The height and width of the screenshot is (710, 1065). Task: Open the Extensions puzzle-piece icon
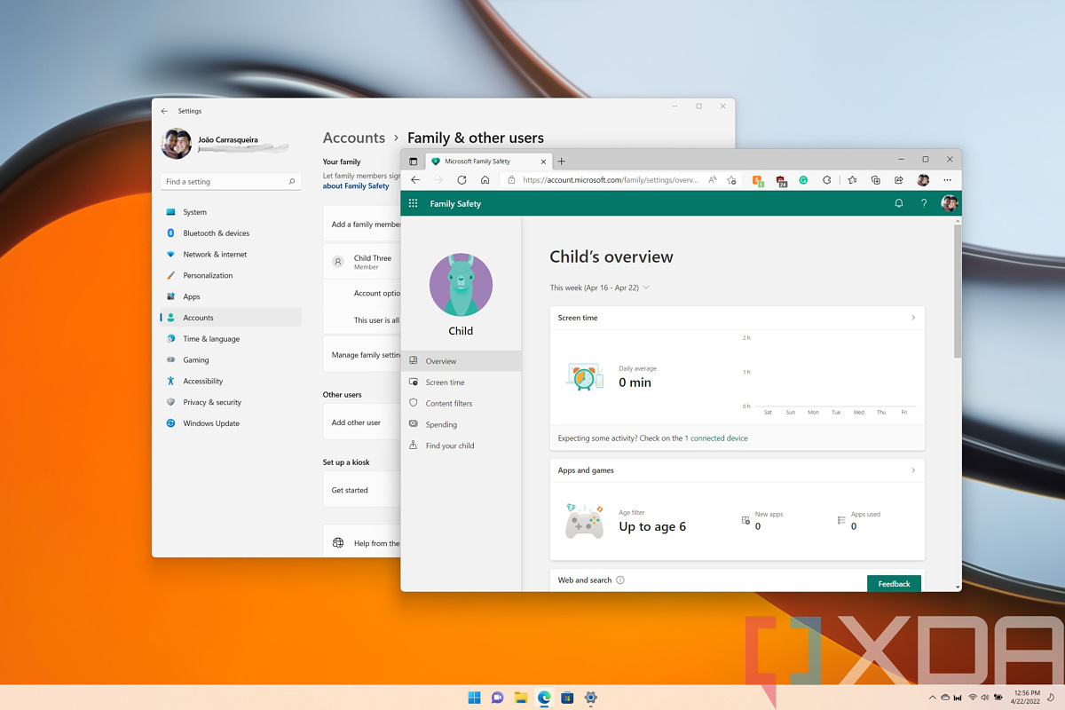click(826, 179)
